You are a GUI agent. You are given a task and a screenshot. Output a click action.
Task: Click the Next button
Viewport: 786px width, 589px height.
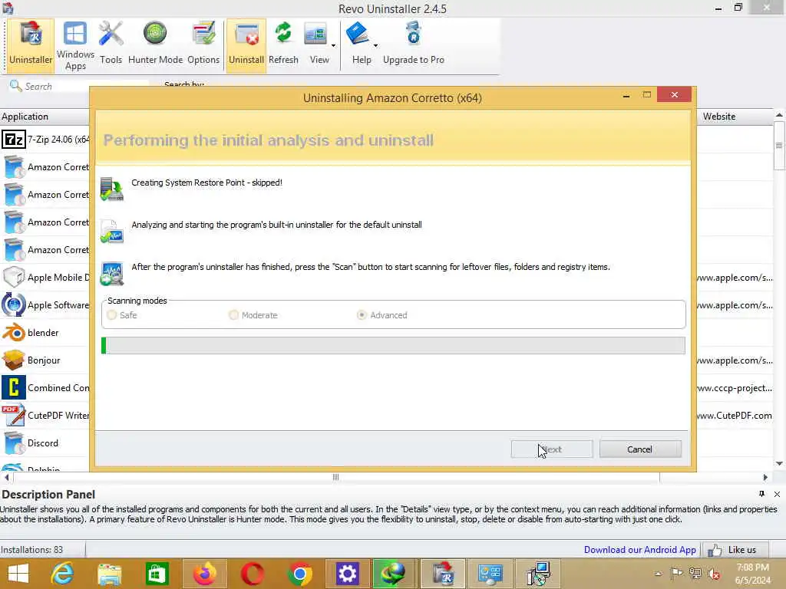(x=552, y=449)
